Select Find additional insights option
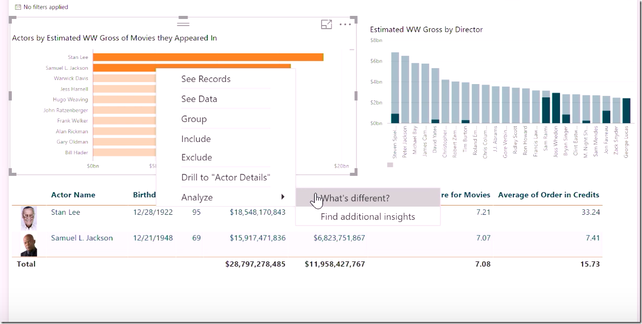This screenshot has width=642, height=324. pyautogui.click(x=368, y=217)
